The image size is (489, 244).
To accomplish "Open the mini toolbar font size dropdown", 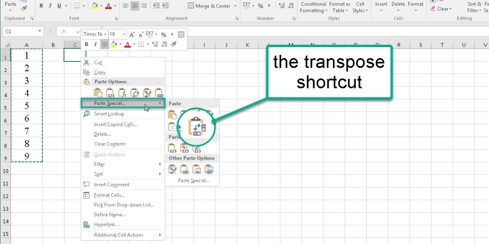I will 124,34.
